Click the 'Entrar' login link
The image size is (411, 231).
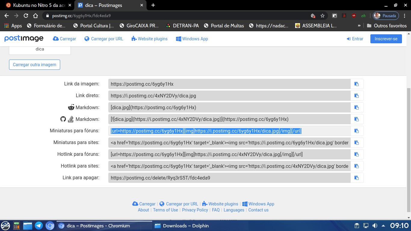pos(355,39)
